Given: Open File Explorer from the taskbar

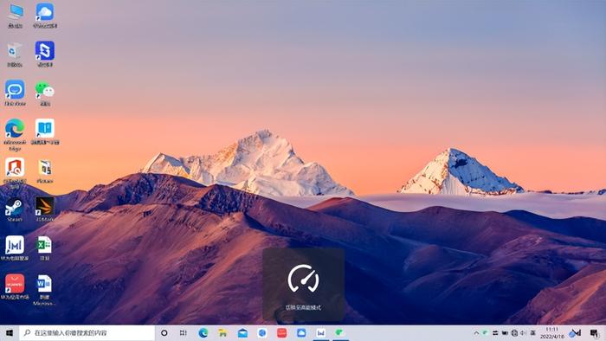Looking at the screenshot, I should point(222,333).
